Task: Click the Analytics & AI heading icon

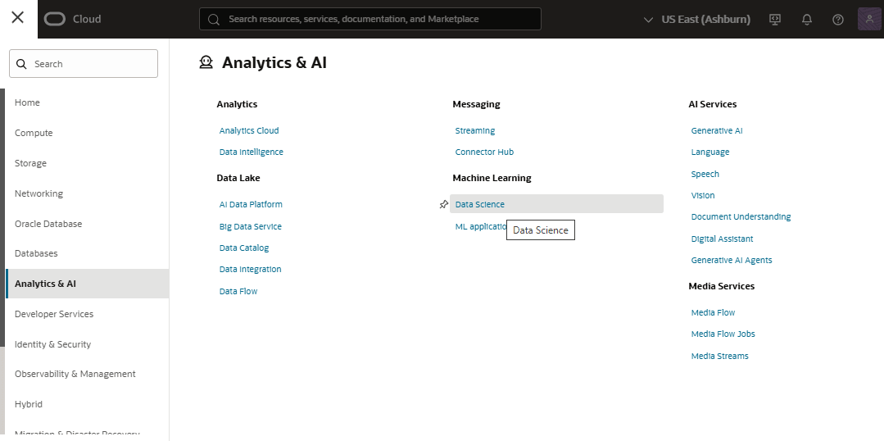Action: (206, 62)
